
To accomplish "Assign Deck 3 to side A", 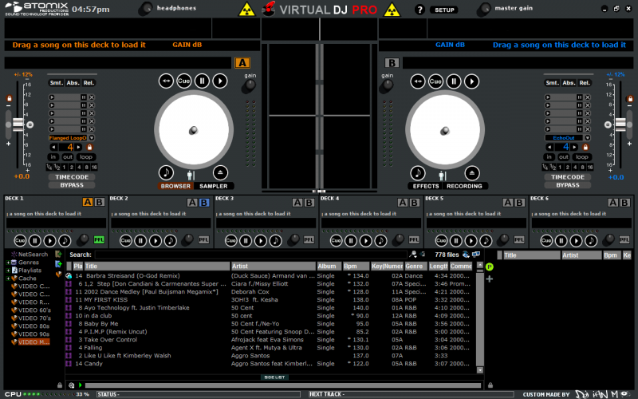I will 297,203.
